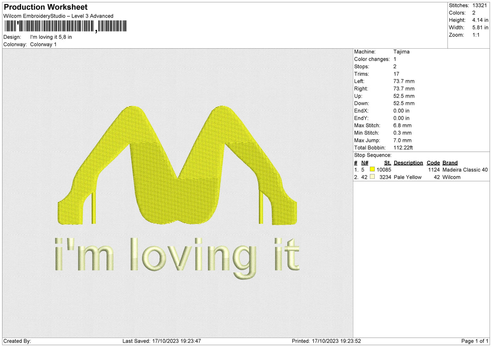
Task: Click stitch count 3234 in stop sequence
Action: pyautogui.click(x=385, y=177)
